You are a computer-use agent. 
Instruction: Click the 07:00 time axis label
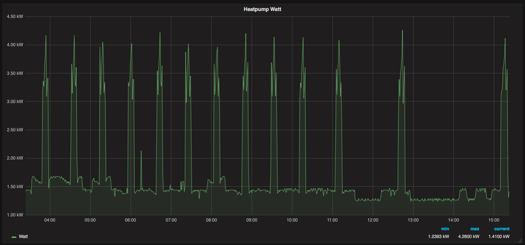pyautogui.click(x=171, y=220)
